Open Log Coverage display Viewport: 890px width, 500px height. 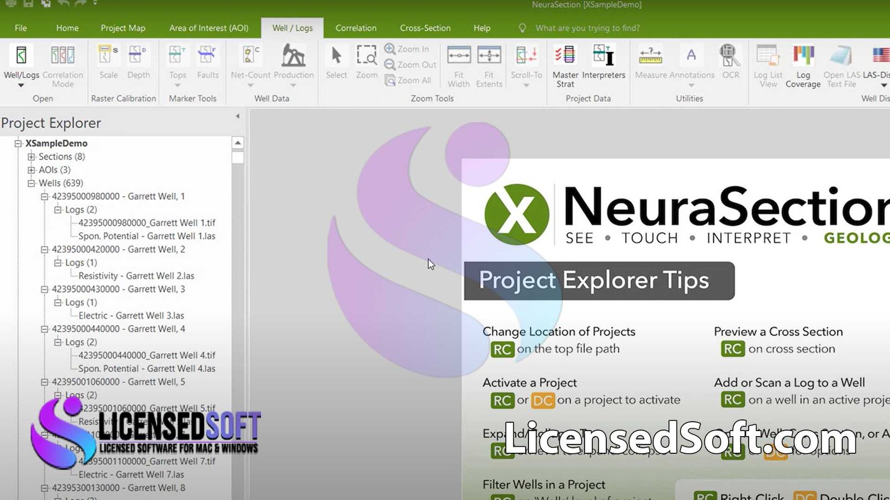803,66
